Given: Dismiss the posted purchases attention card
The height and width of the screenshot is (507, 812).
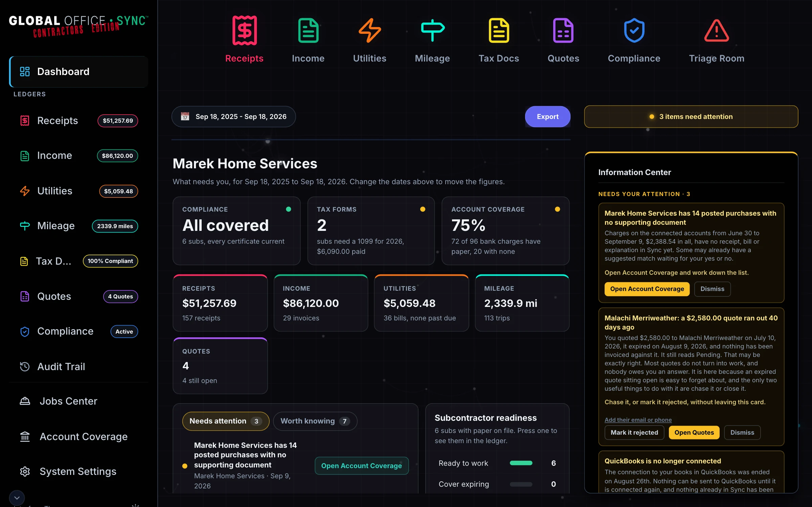Looking at the screenshot, I should 712,289.
